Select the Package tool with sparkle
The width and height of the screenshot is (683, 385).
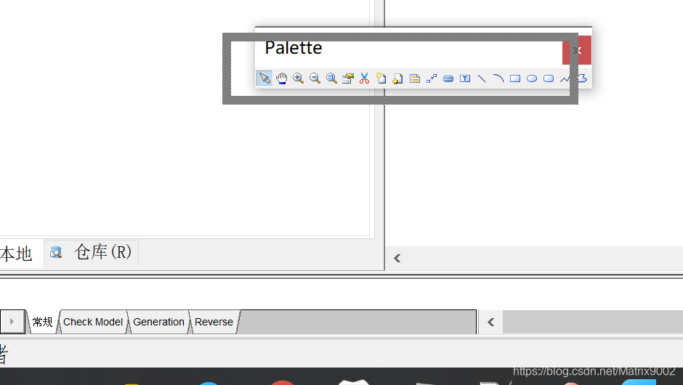coord(381,78)
